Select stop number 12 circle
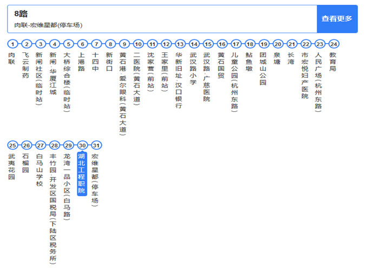Screen dimensions: 367x268 [x=166, y=44]
